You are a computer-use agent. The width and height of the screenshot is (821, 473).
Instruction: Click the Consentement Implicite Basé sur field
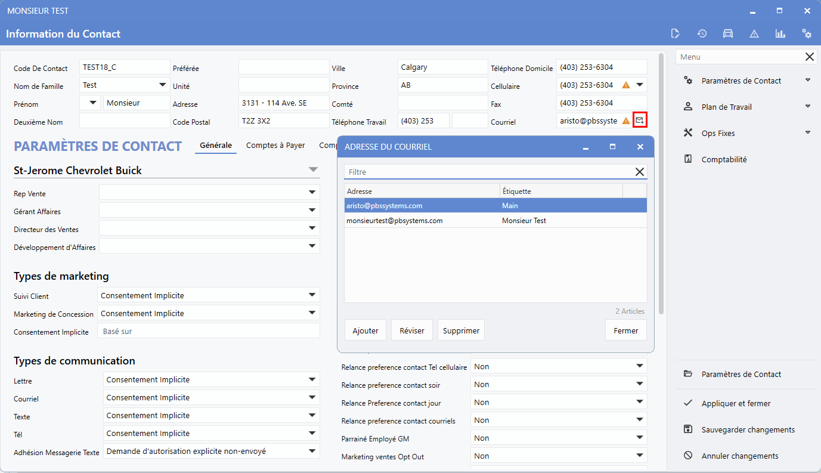tap(209, 330)
